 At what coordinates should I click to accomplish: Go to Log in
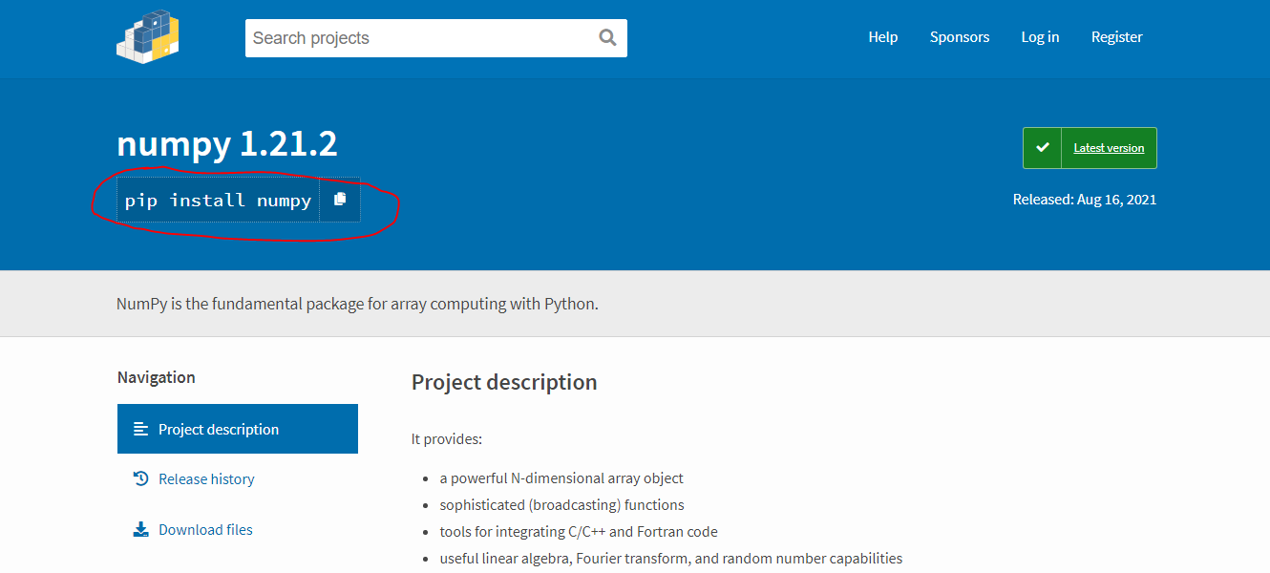[x=1040, y=37]
